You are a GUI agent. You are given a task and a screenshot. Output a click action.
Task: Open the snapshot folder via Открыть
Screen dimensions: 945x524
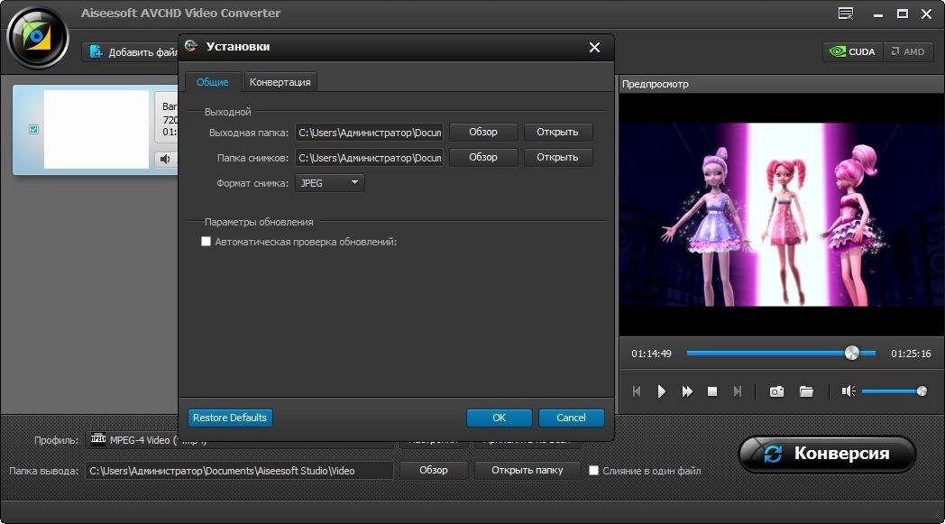[x=557, y=158]
